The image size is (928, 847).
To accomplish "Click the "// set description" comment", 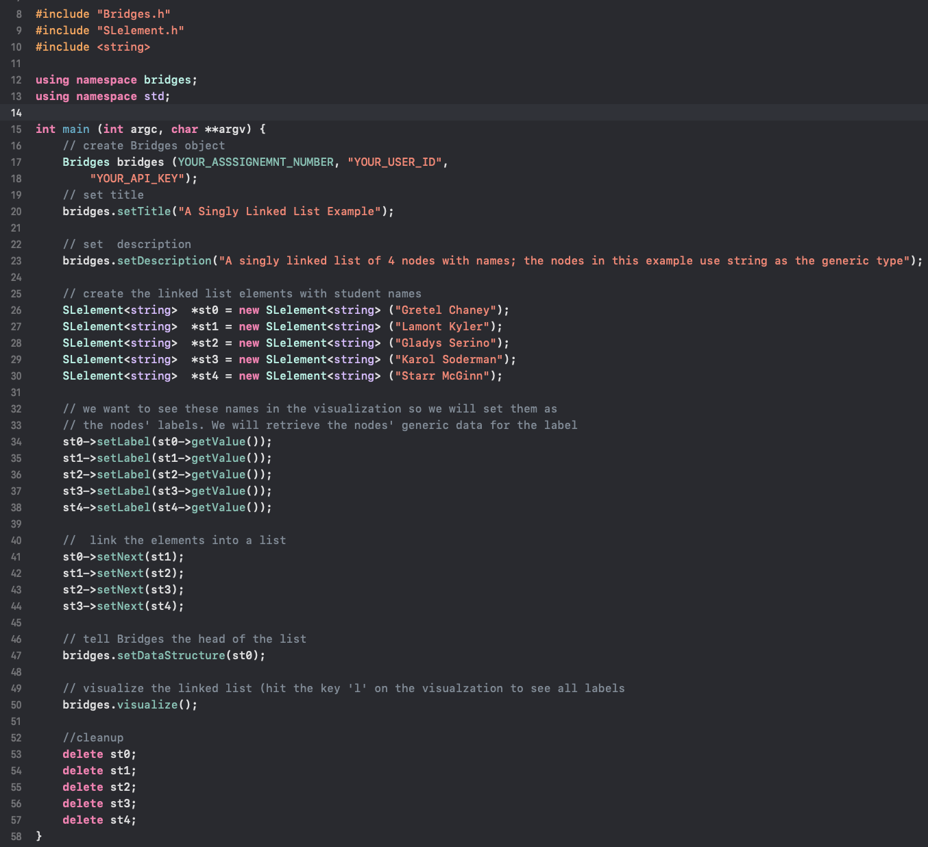I will tap(127, 245).
